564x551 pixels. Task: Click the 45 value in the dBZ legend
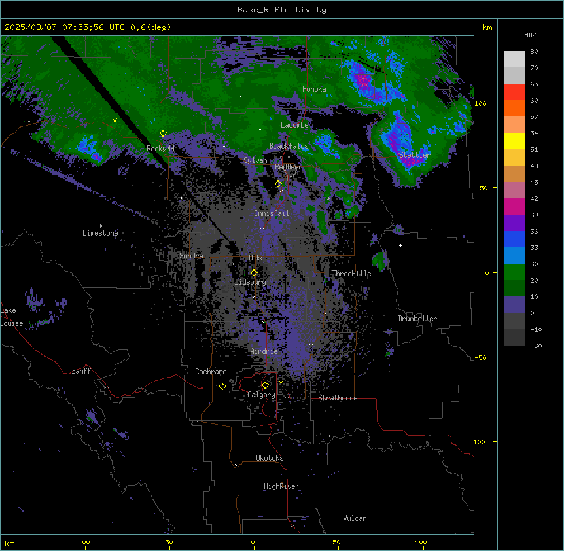coord(534,183)
